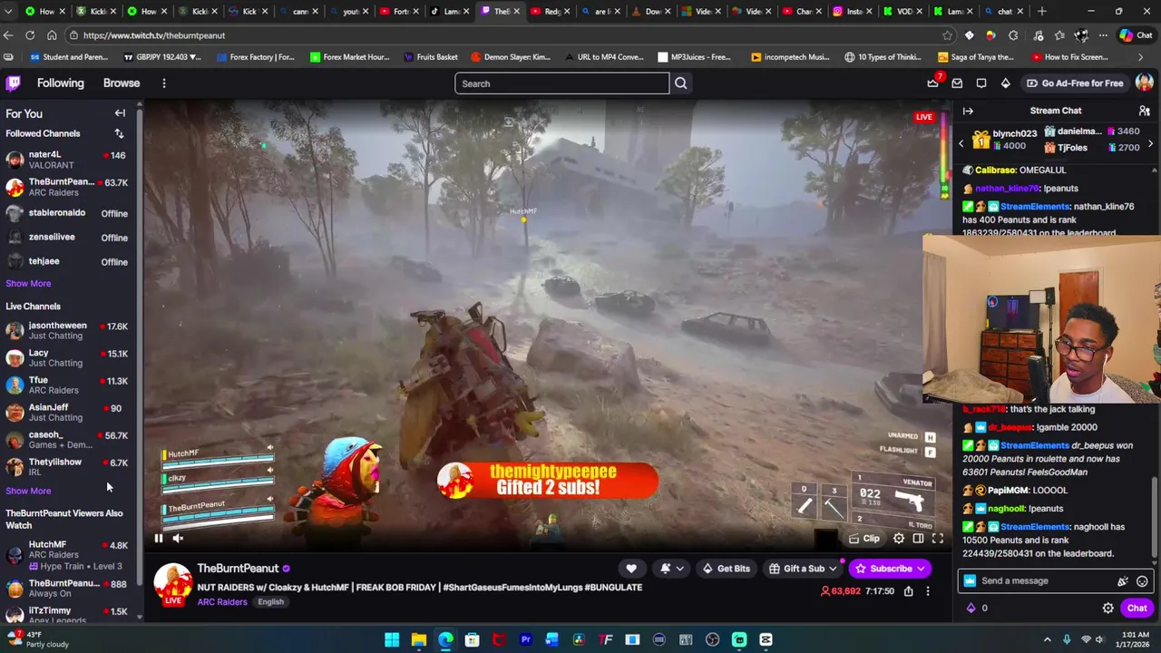Unmute the stream volume

pyautogui.click(x=179, y=539)
